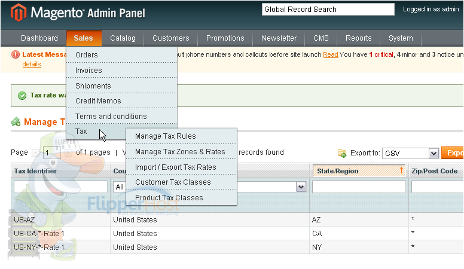Click the Tax Identifier filter field
464x269 pixels.
(60, 187)
